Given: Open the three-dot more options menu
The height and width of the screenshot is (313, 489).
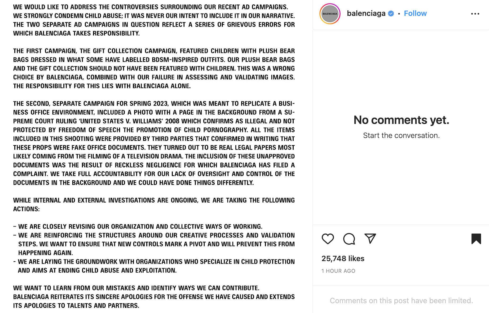Looking at the screenshot, I should (475, 14).
